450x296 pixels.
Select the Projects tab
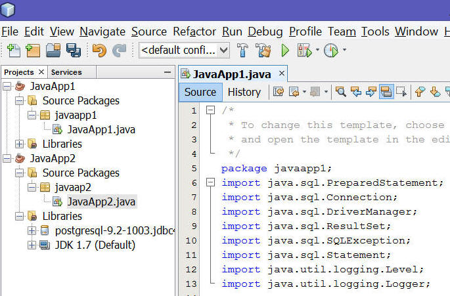click(19, 72)
